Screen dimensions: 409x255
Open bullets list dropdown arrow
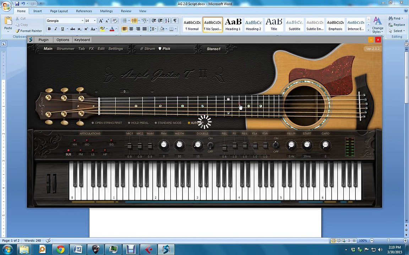pyautogui.click(x=129, y=21)
